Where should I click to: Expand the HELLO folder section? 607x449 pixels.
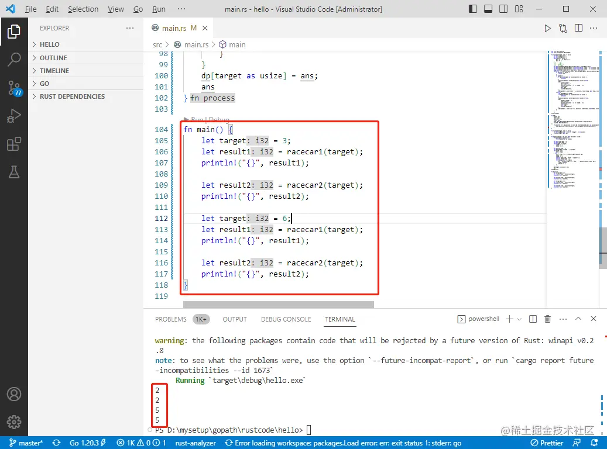(x=86, y=44)
